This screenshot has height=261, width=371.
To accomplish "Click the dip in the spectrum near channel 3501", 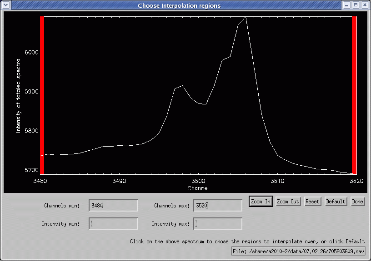I will tap(206, 104).
